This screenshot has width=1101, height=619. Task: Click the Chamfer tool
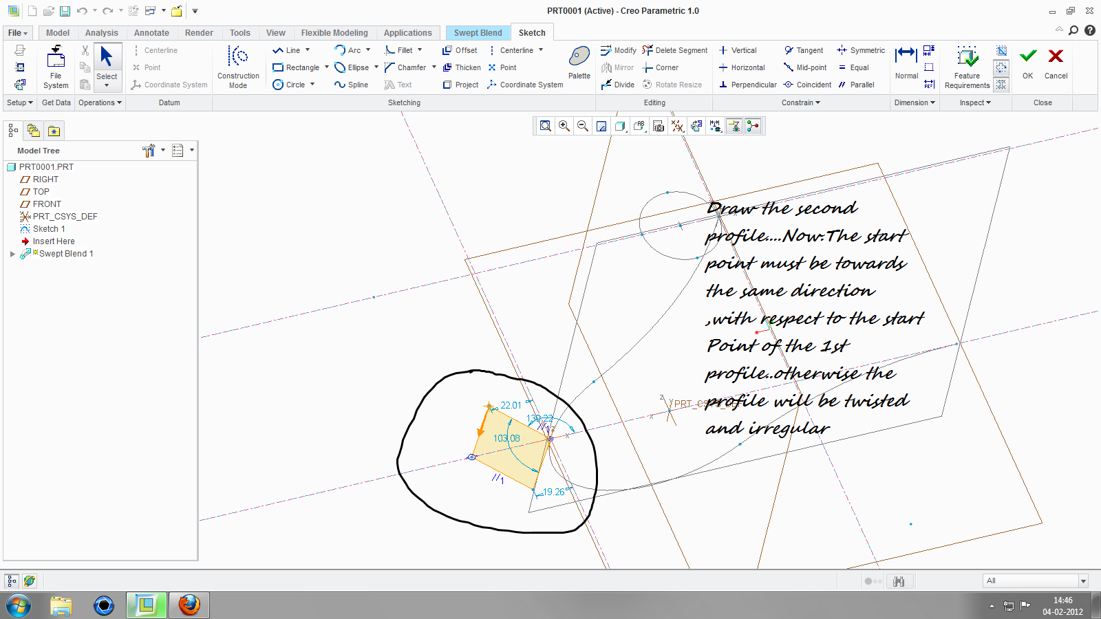tap(405, 67)
